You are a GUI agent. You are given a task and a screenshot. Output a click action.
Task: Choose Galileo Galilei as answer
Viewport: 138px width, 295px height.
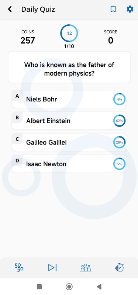pos(69,142)
